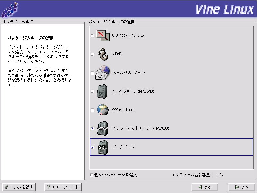Enable the X Window システム checkbox
Viewport: 257px width, 193px height.
(x=92, y=36)
